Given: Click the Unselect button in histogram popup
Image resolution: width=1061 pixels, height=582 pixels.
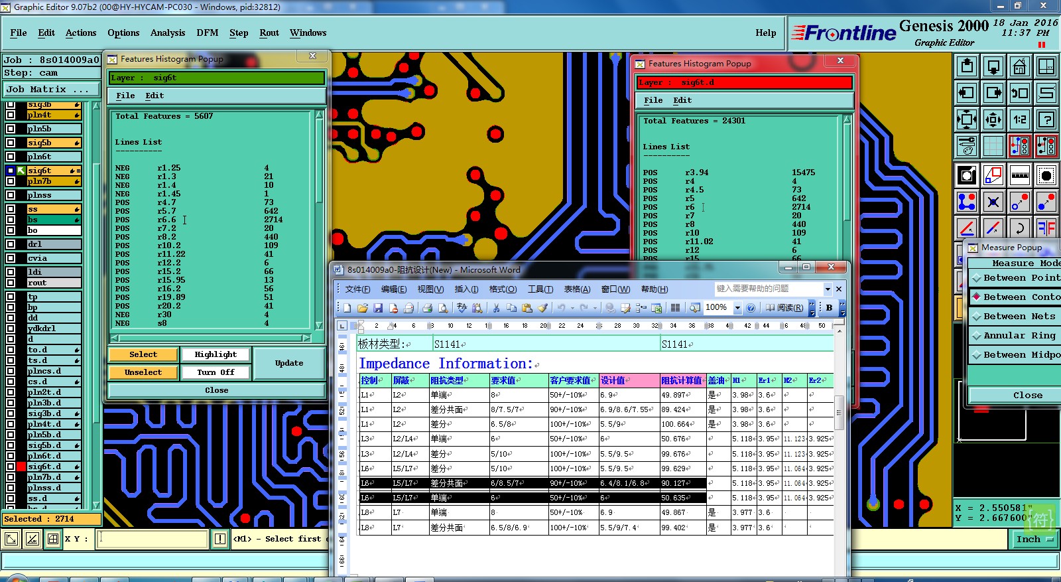Looking at the screenshot, I should (x=143, y=372).
